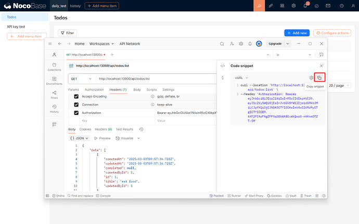Open the Upgrade dropdown arrow
359x224 pixels.
pos(288,44)
